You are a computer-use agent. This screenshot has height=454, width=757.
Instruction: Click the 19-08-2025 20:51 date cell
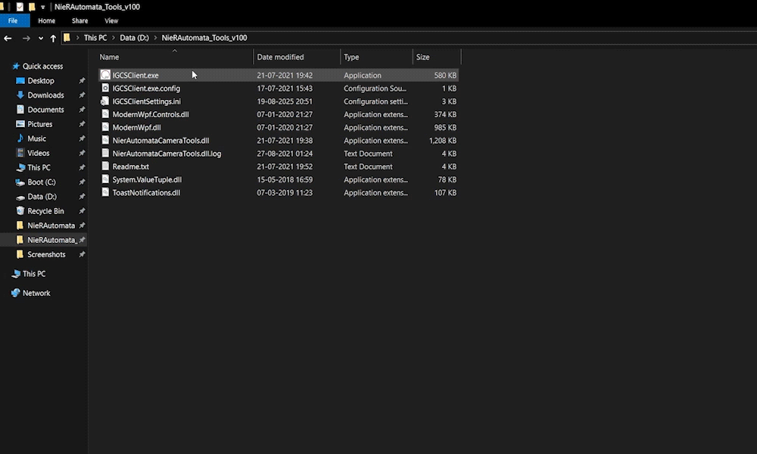click(x=285, y=101)
